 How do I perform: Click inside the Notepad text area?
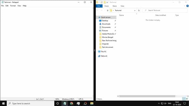(47, 52)
